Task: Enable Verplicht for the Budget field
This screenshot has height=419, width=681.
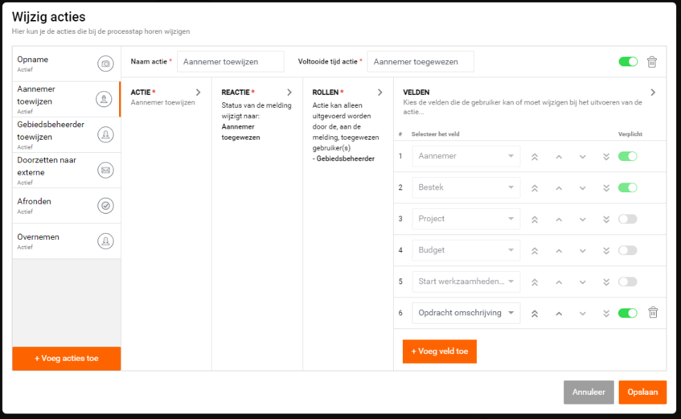Action: click(628, 250)
